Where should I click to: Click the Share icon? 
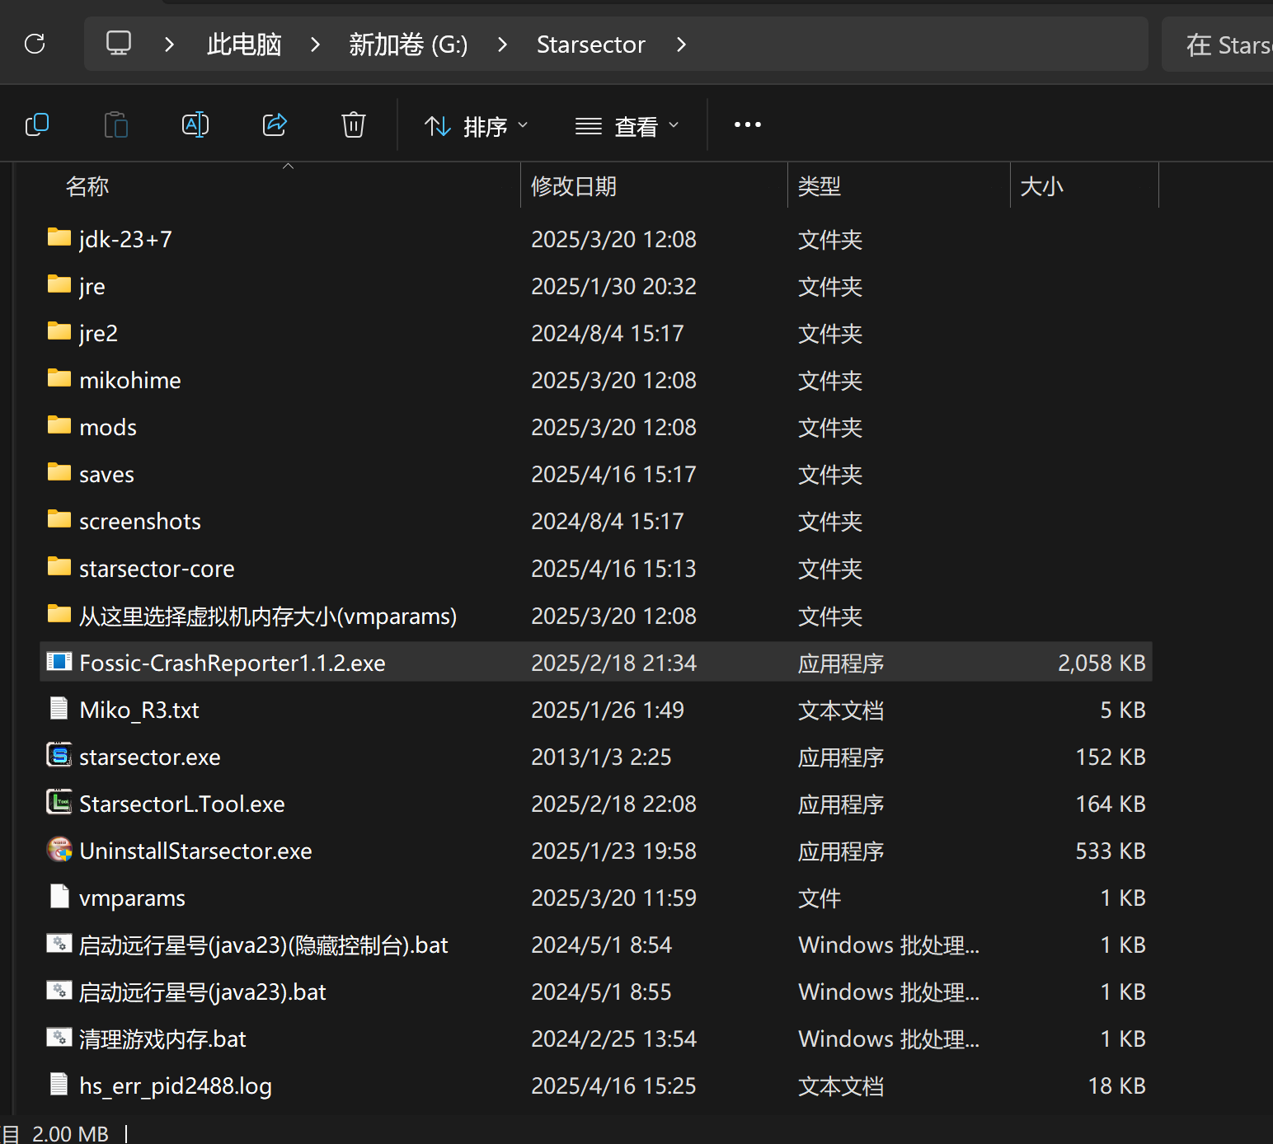tap(274, 124)
